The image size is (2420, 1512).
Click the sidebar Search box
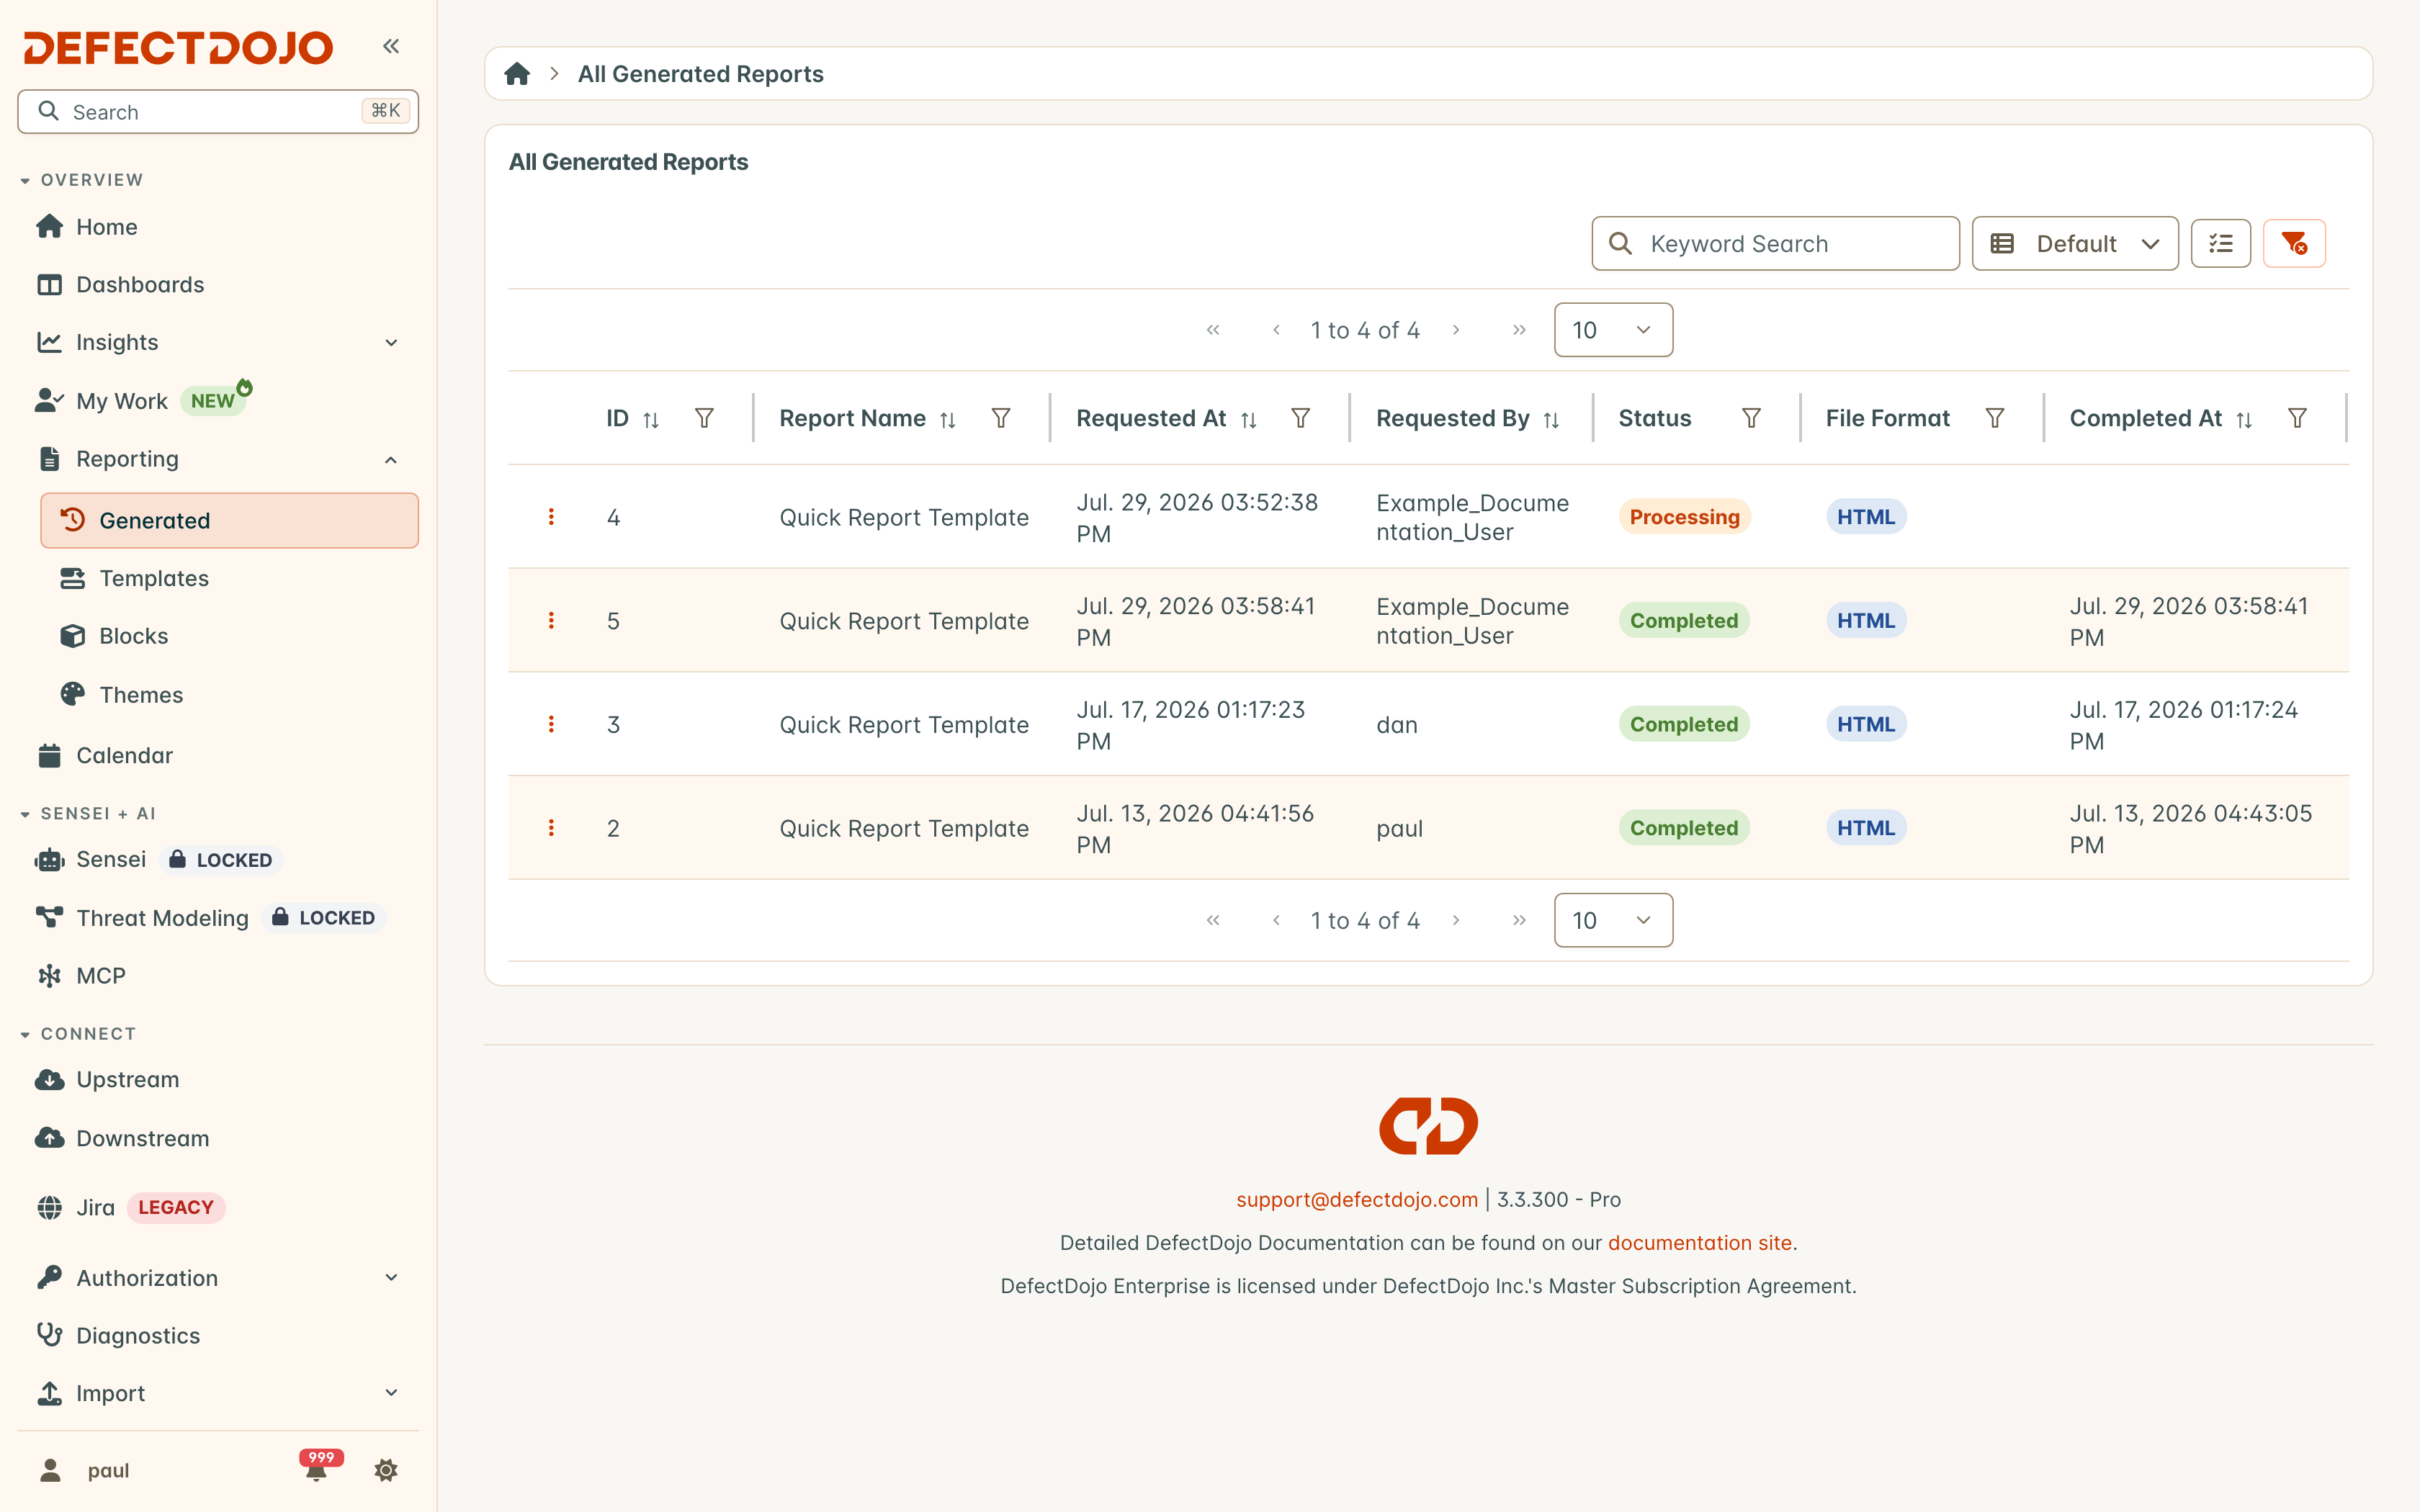coord(218,111)
